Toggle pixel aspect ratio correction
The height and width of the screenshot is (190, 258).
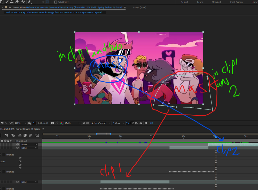(128, 123)
